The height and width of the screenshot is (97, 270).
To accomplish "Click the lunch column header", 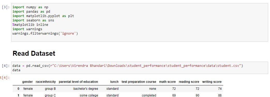I will pyautogui.click(x=114, y=82).
